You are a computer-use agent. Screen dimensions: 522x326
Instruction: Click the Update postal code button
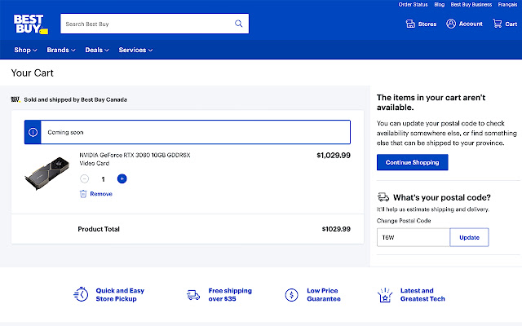pos(469,237)
